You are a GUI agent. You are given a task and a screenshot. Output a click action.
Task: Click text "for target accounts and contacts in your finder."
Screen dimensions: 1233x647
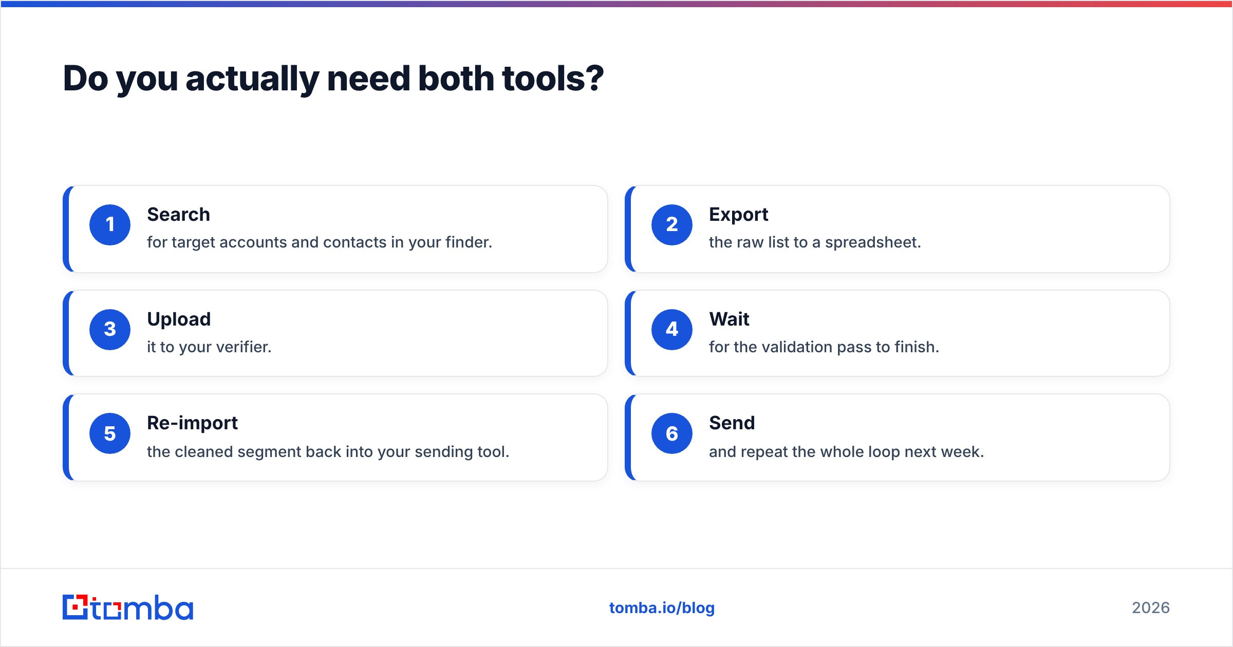320,242
